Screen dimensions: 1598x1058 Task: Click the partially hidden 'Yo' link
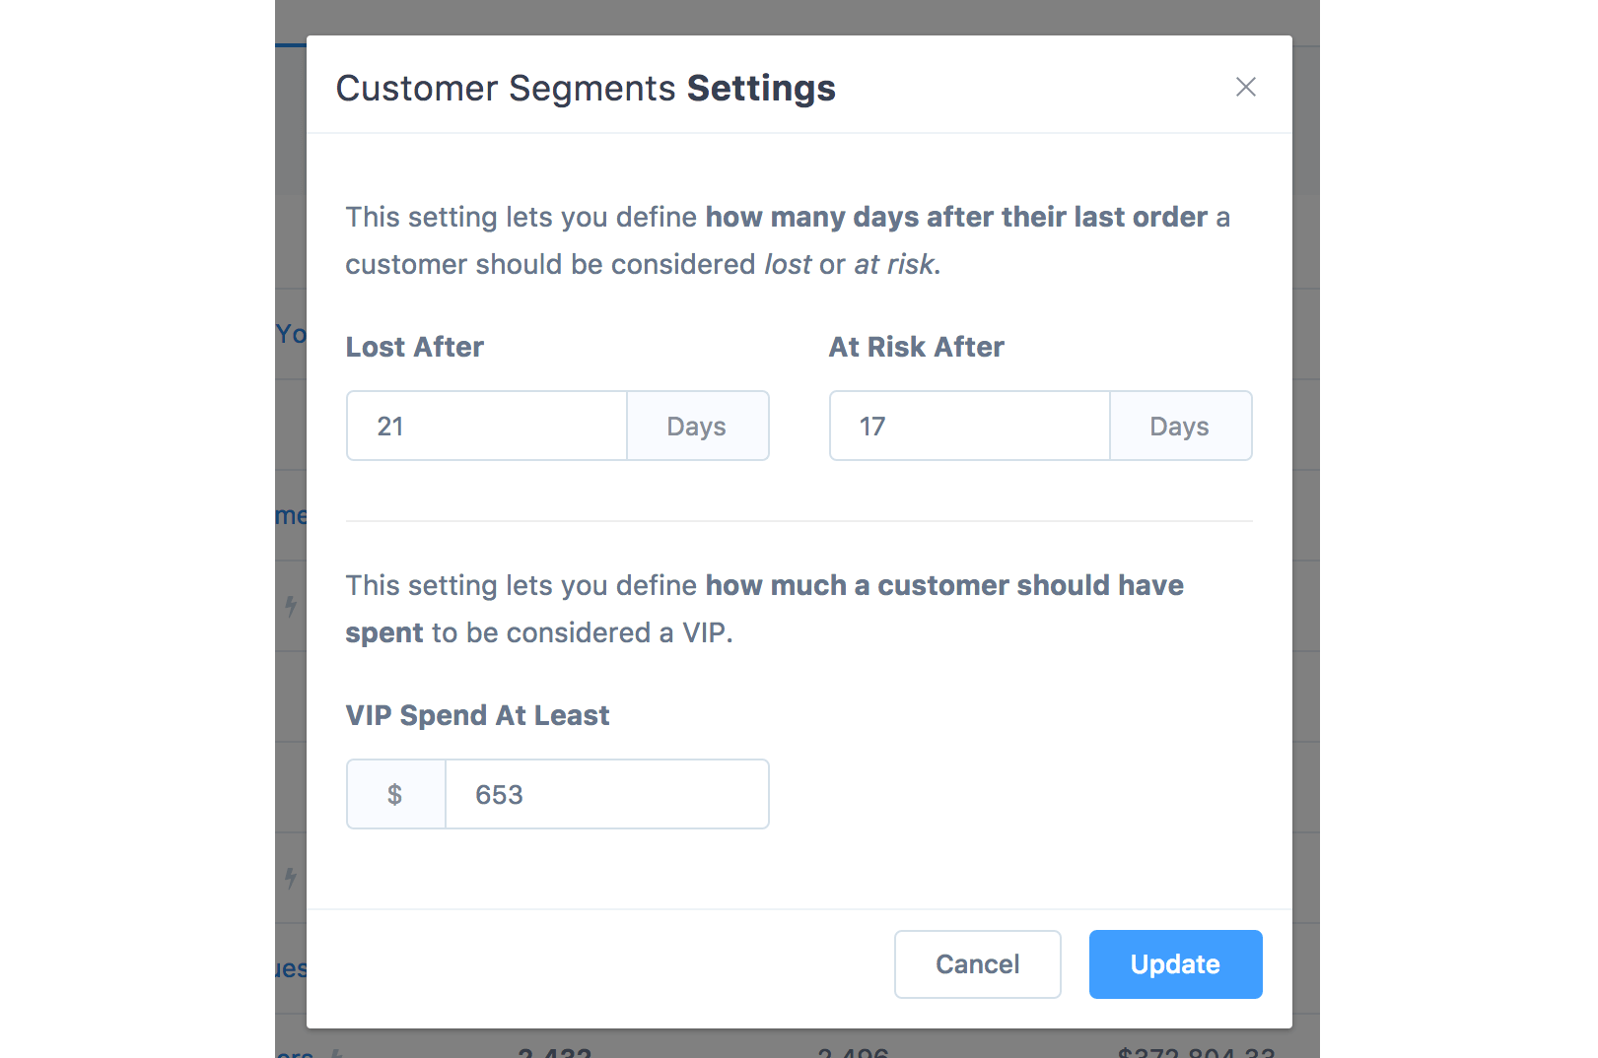[x=291, y=335]
